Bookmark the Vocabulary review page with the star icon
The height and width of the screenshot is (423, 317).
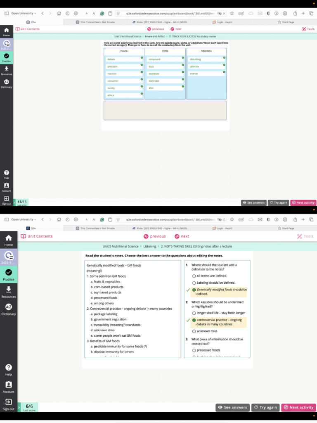(232, 13)
